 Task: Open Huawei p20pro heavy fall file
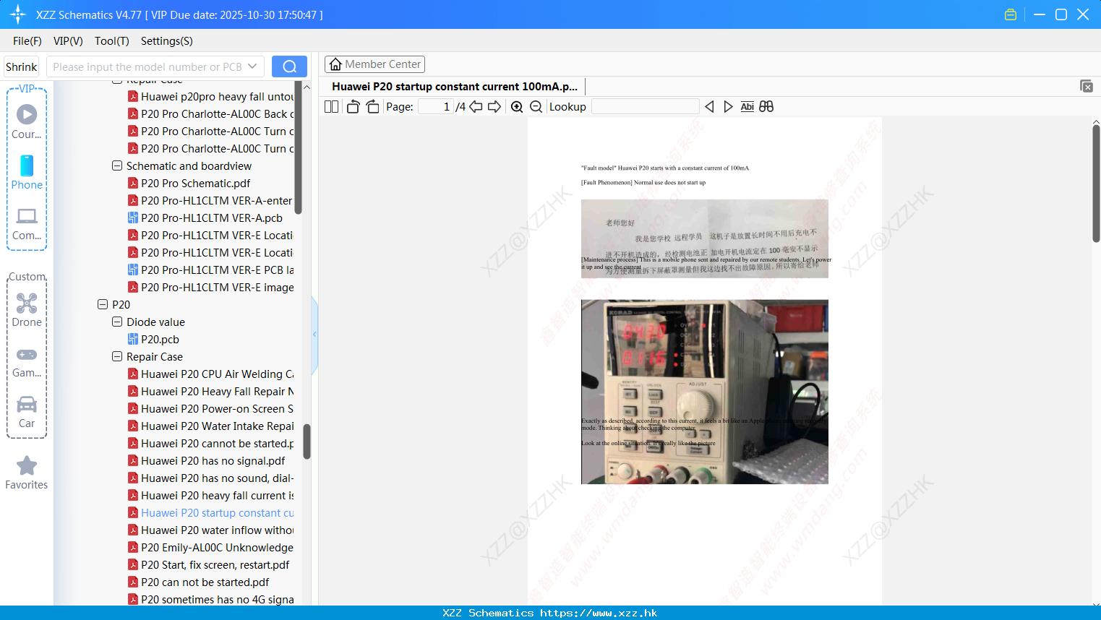coord(211,96)
